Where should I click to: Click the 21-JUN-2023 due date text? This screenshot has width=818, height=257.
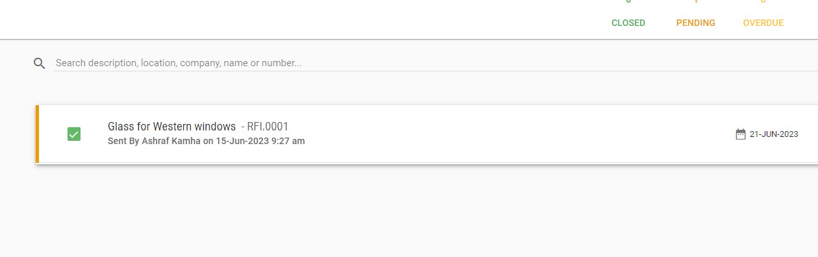pyautogui.click(x=774, y=134)
